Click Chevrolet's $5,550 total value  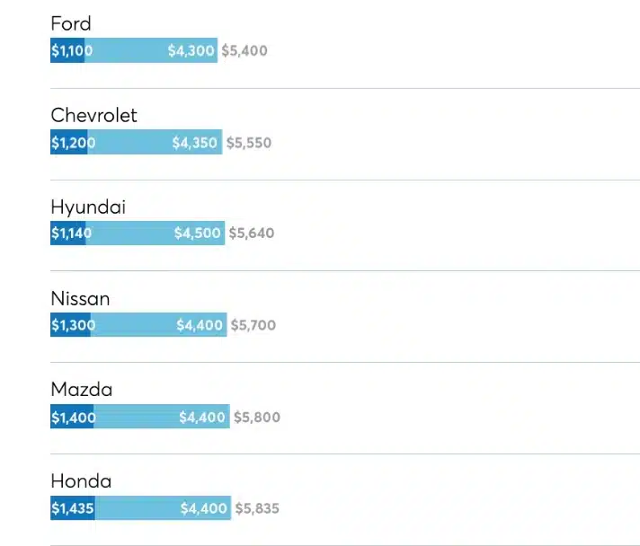(x=249, y=143)
